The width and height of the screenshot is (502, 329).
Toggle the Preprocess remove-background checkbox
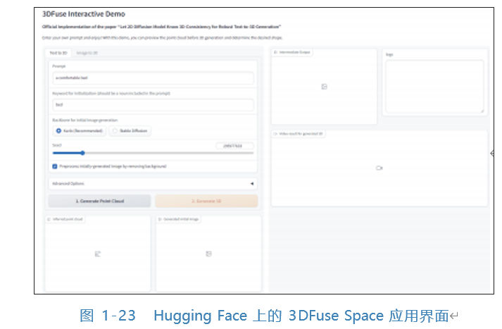(x=55, y=166)
